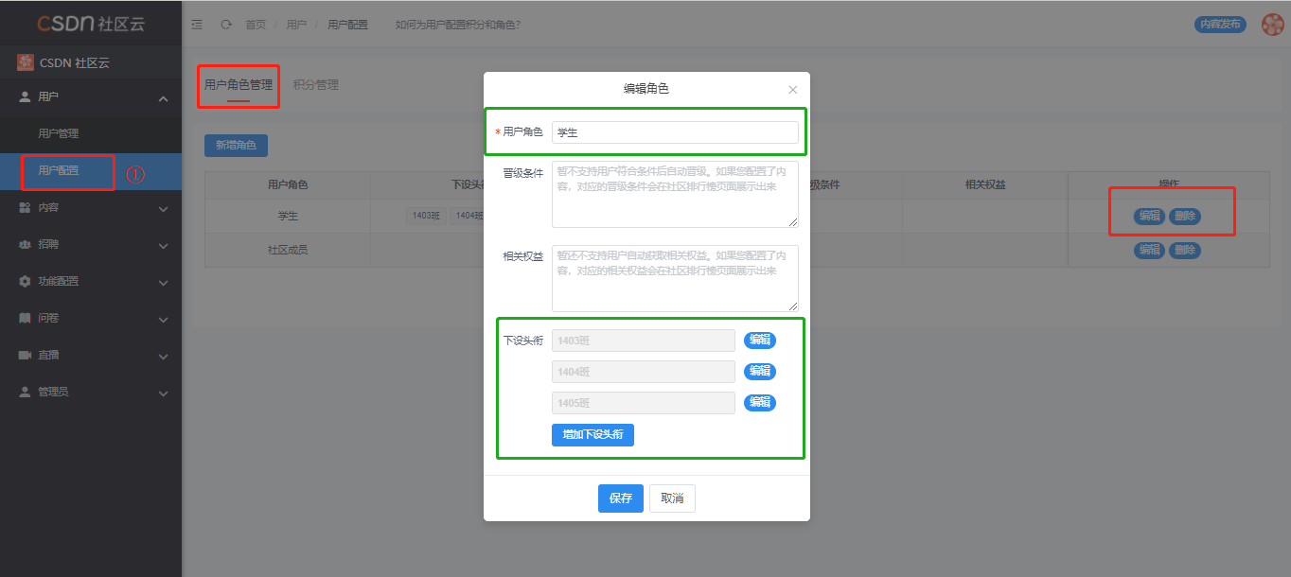
Task: Click the 用户配置 breadcrumb text
Action: point(347,25)
